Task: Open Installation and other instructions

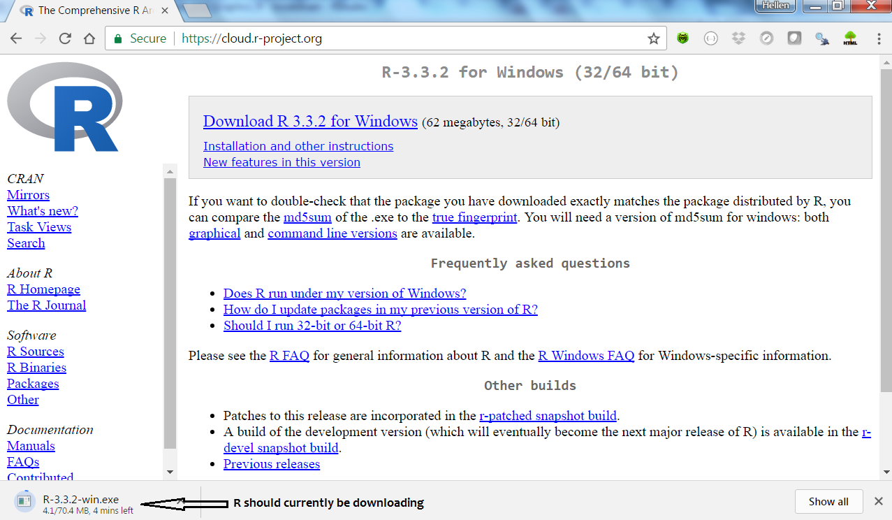Action: pos(298,146)
